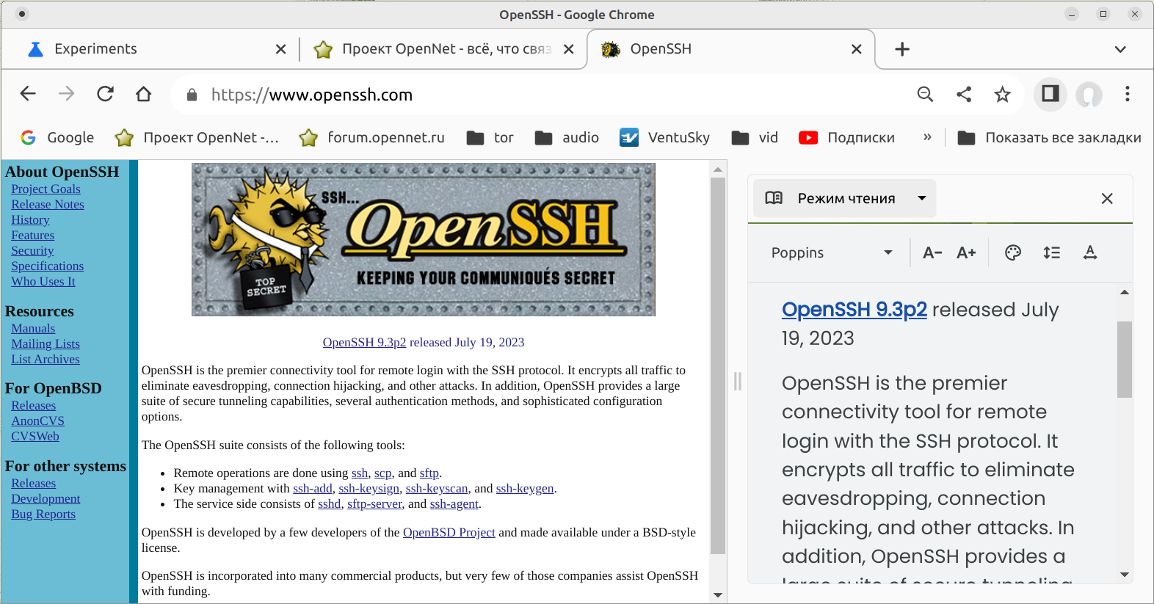Open the tor bookmarks folder
The image size is (1154, 604).
(490, 137)
